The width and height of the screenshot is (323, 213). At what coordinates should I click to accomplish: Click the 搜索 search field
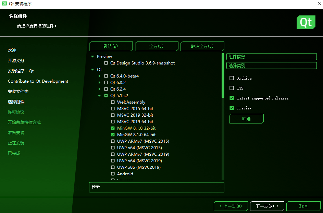click(x=157, y=187)
